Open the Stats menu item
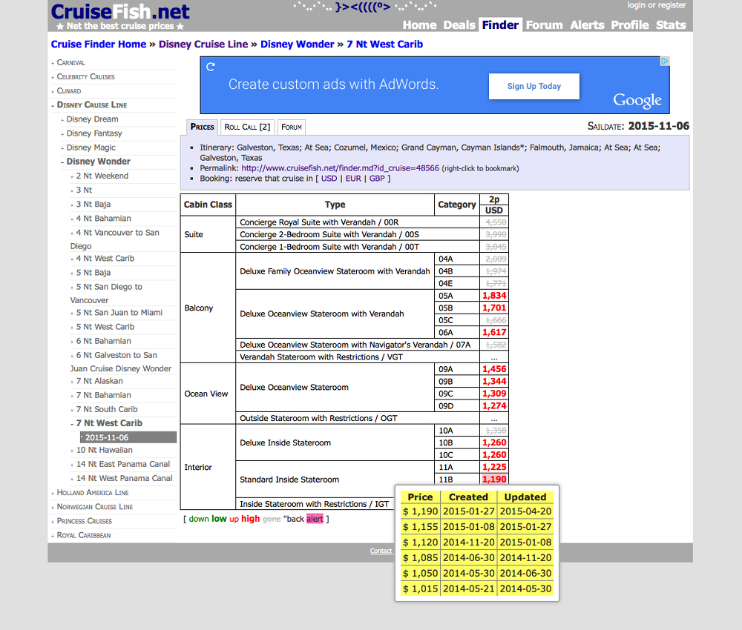Viewport: 742px width, 630px height. pyautogui.click(x=671, y=25)
